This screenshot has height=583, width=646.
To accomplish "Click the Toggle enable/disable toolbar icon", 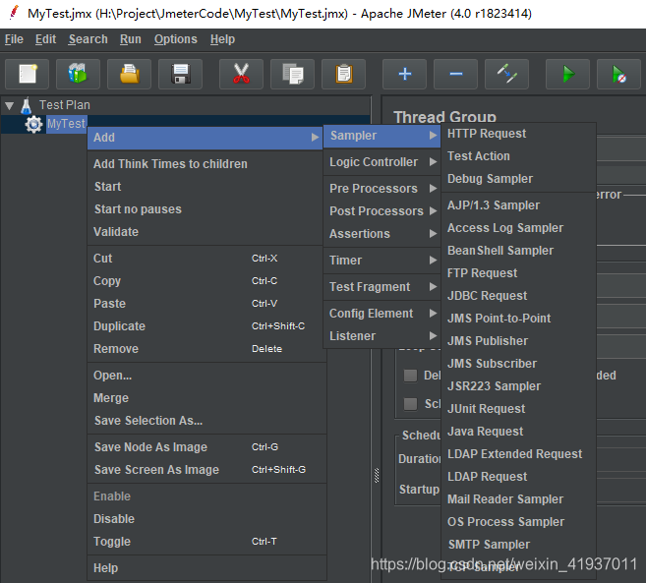I will [506, 74].
